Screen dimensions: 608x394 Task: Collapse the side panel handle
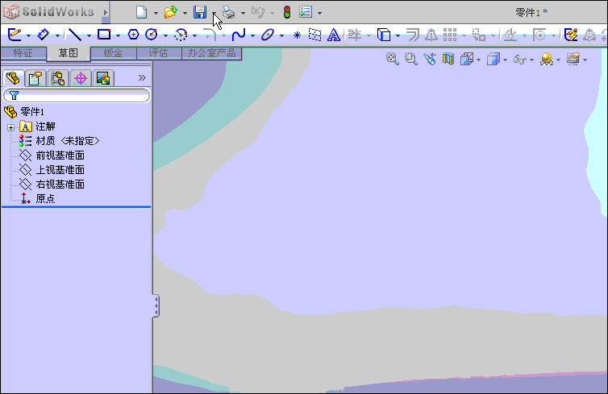pos(156,306)
